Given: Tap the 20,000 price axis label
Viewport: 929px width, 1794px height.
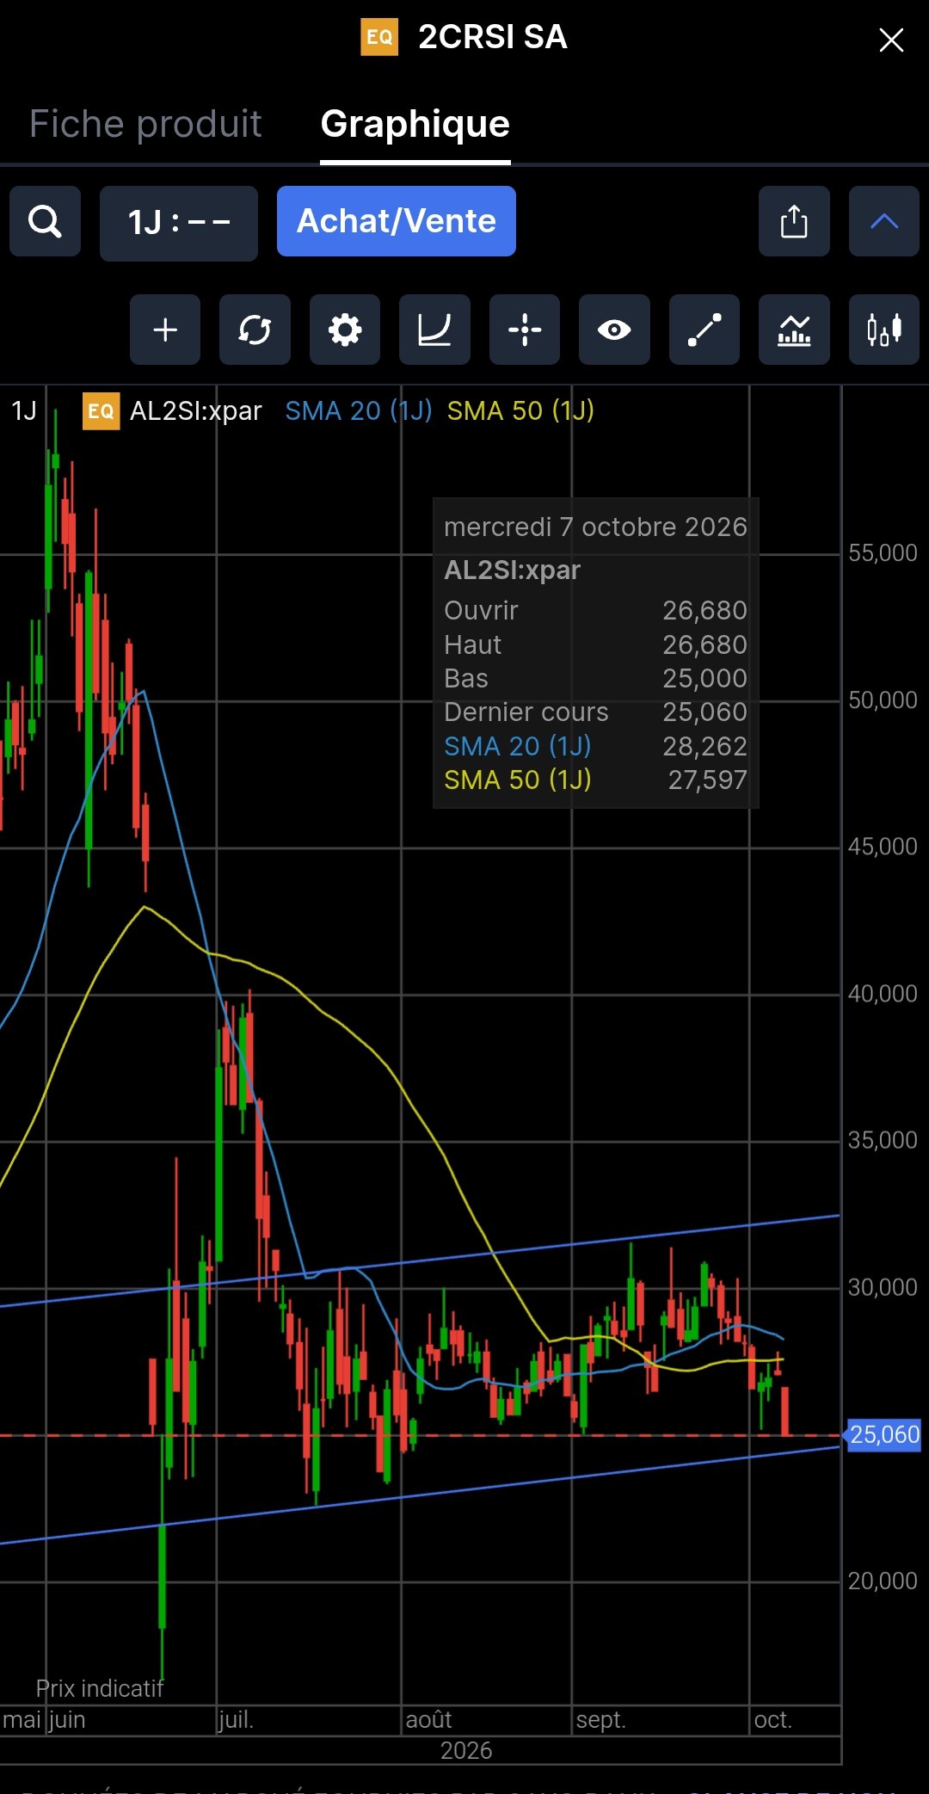Looking at the screenshot, I should [x=883, y=1581].
